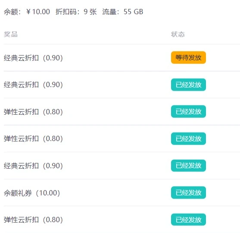Click the 折扣码 9 张 counter
The height and width of the screenshot is (233, 240).
click(76, 12)
